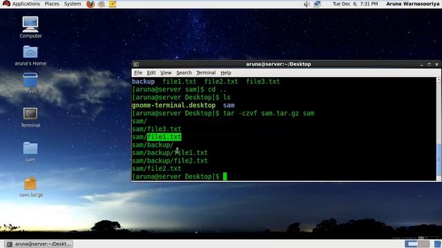The width and height of the screenshot is (442, 248).
Task: Open the Terminal menu in menubar
Action: coord(206,73)
